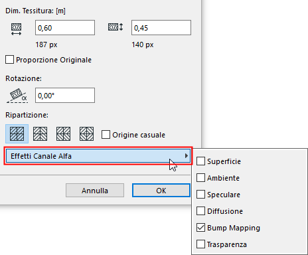This screenshot has height=255, width=308.
Task: Click the texture horizontal size icon
Action: point(17,29)
